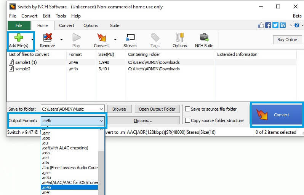
Task: Click the Convert icon in the toolbar
Action: pos(101,38)
